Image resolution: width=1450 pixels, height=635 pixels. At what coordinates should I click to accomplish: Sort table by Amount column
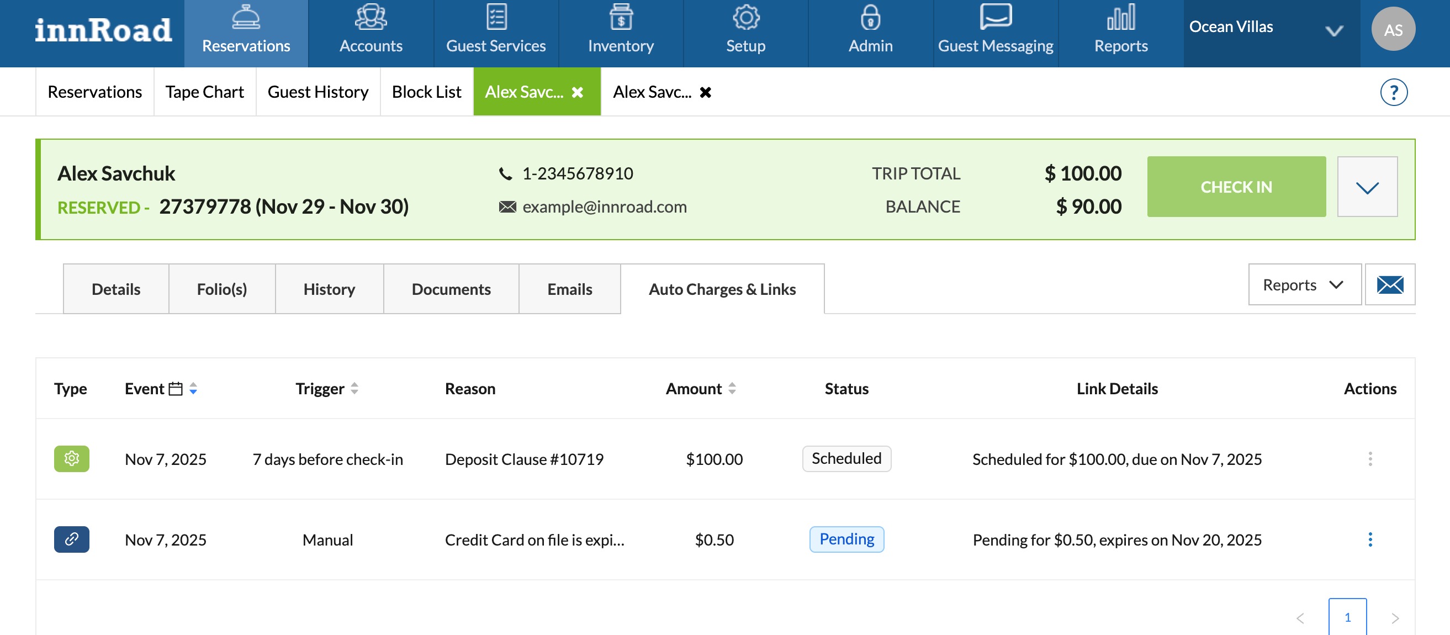tap(731, 388)
